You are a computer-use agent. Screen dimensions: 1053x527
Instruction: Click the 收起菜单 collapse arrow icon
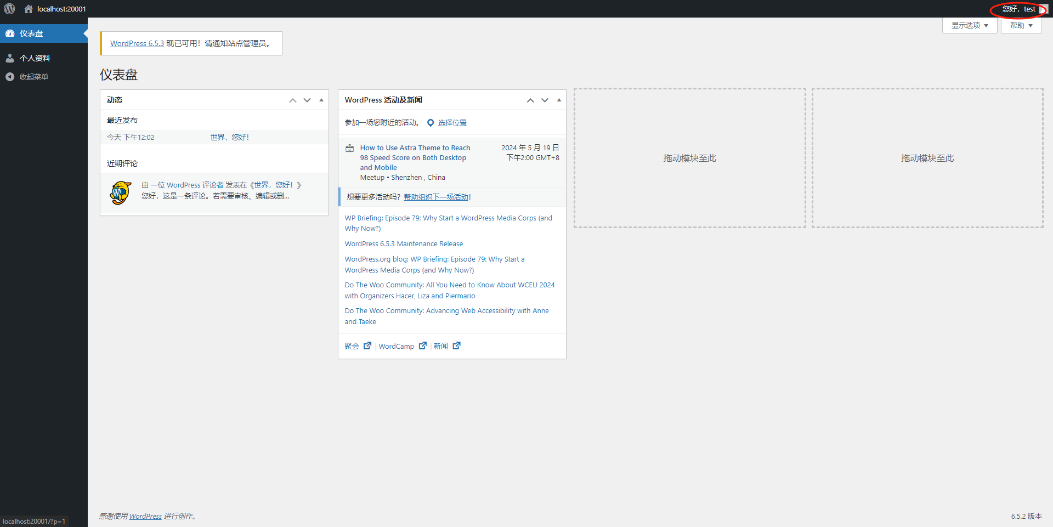coord(9,77)
